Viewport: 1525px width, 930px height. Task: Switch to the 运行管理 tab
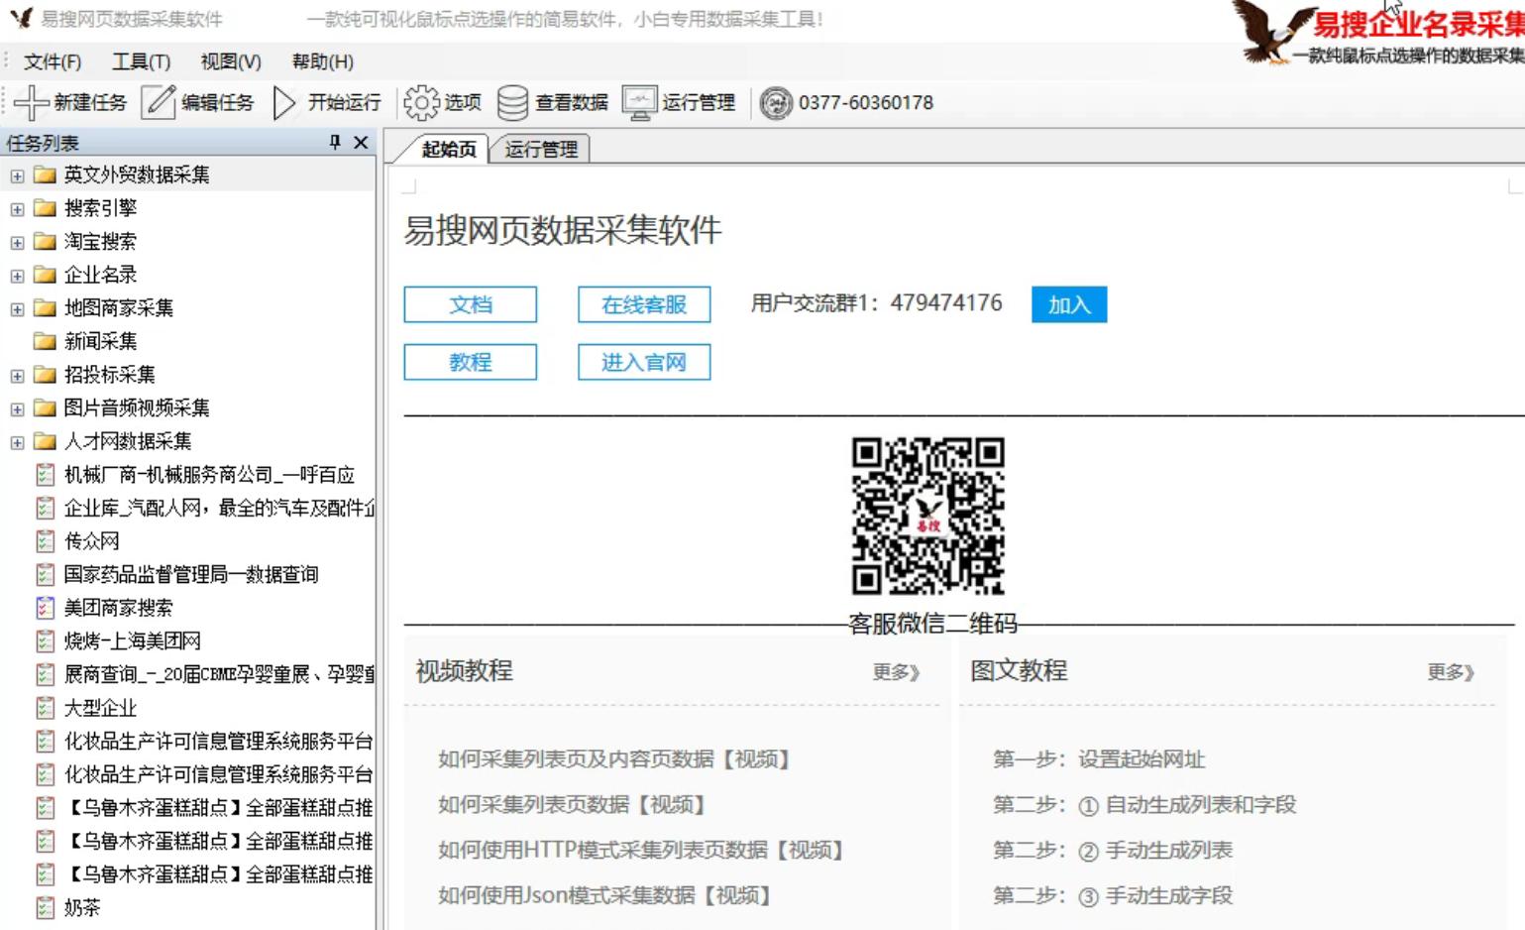541,150
